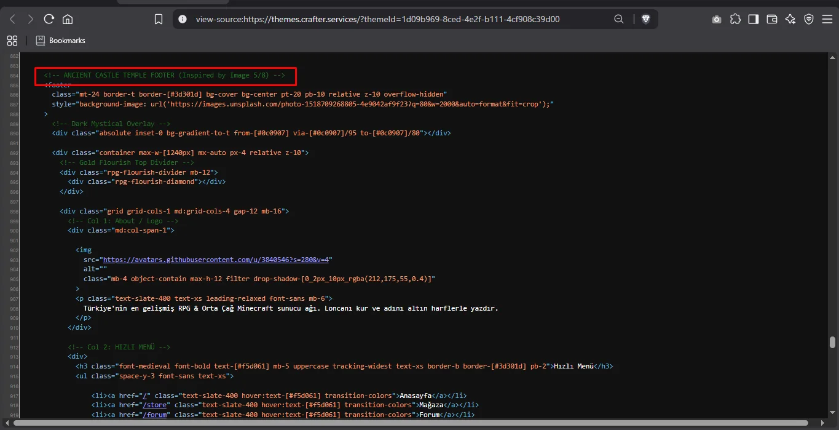Open the avatars.githubusercontent.com image link
This screenshot has height=430, width=839.
pos(218,260)
